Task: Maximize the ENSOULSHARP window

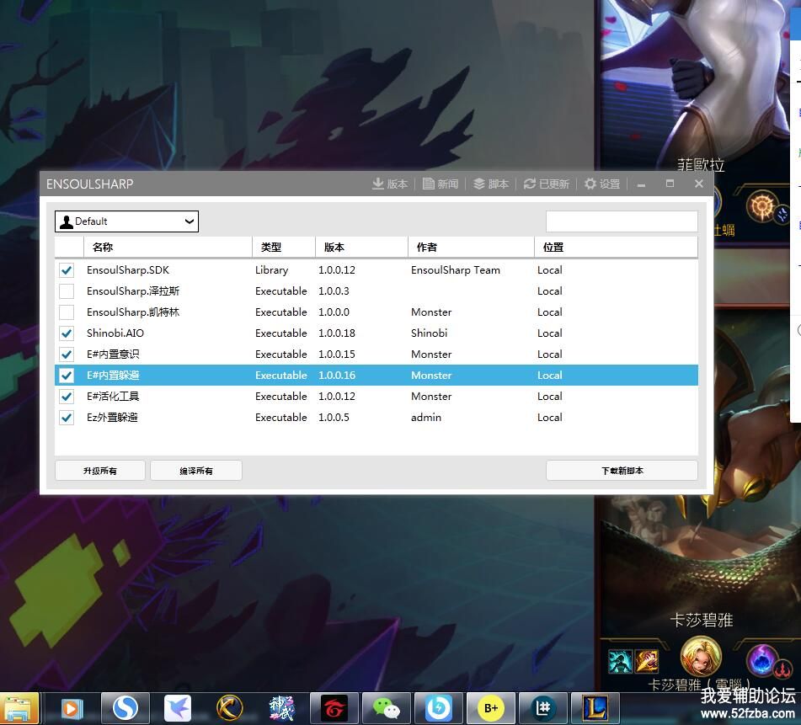Action: point(670,184)
